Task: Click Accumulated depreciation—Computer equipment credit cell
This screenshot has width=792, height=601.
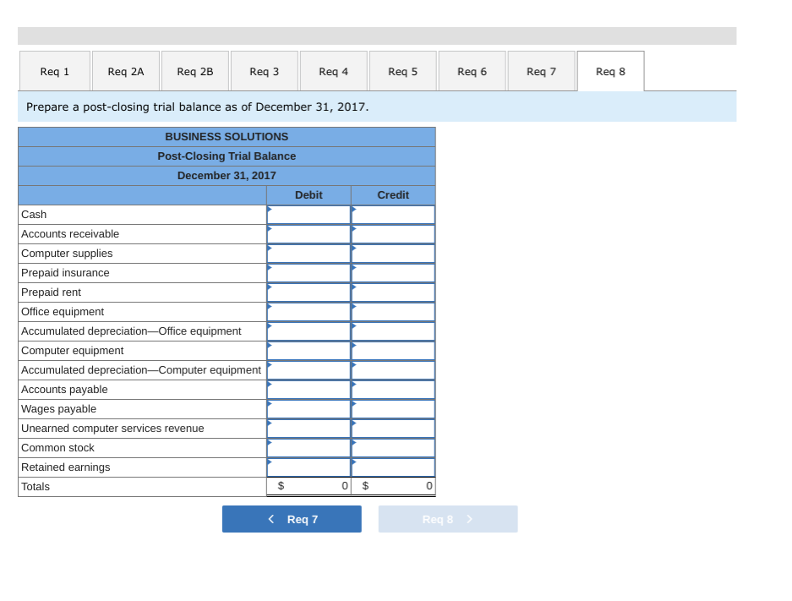Action: (393, 370)
